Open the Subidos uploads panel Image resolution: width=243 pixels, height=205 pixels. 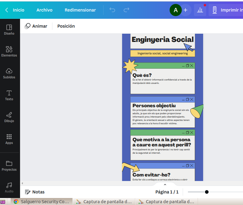9,73
